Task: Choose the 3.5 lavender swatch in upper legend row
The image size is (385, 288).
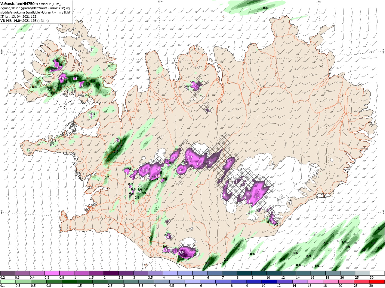Action: (x=155, y=273)
